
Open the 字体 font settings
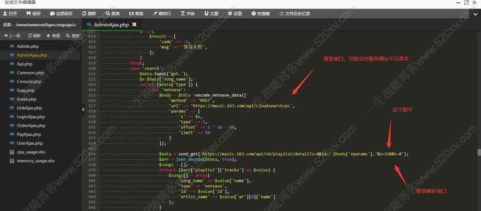click(188, 14)
